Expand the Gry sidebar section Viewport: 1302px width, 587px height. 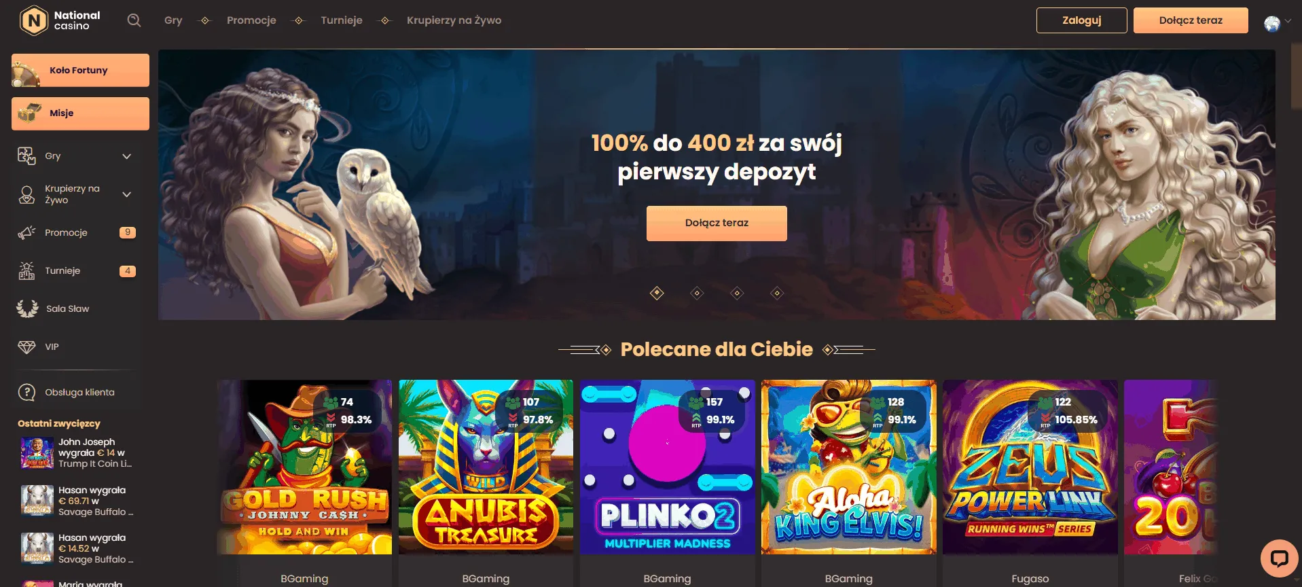point(126,156)
